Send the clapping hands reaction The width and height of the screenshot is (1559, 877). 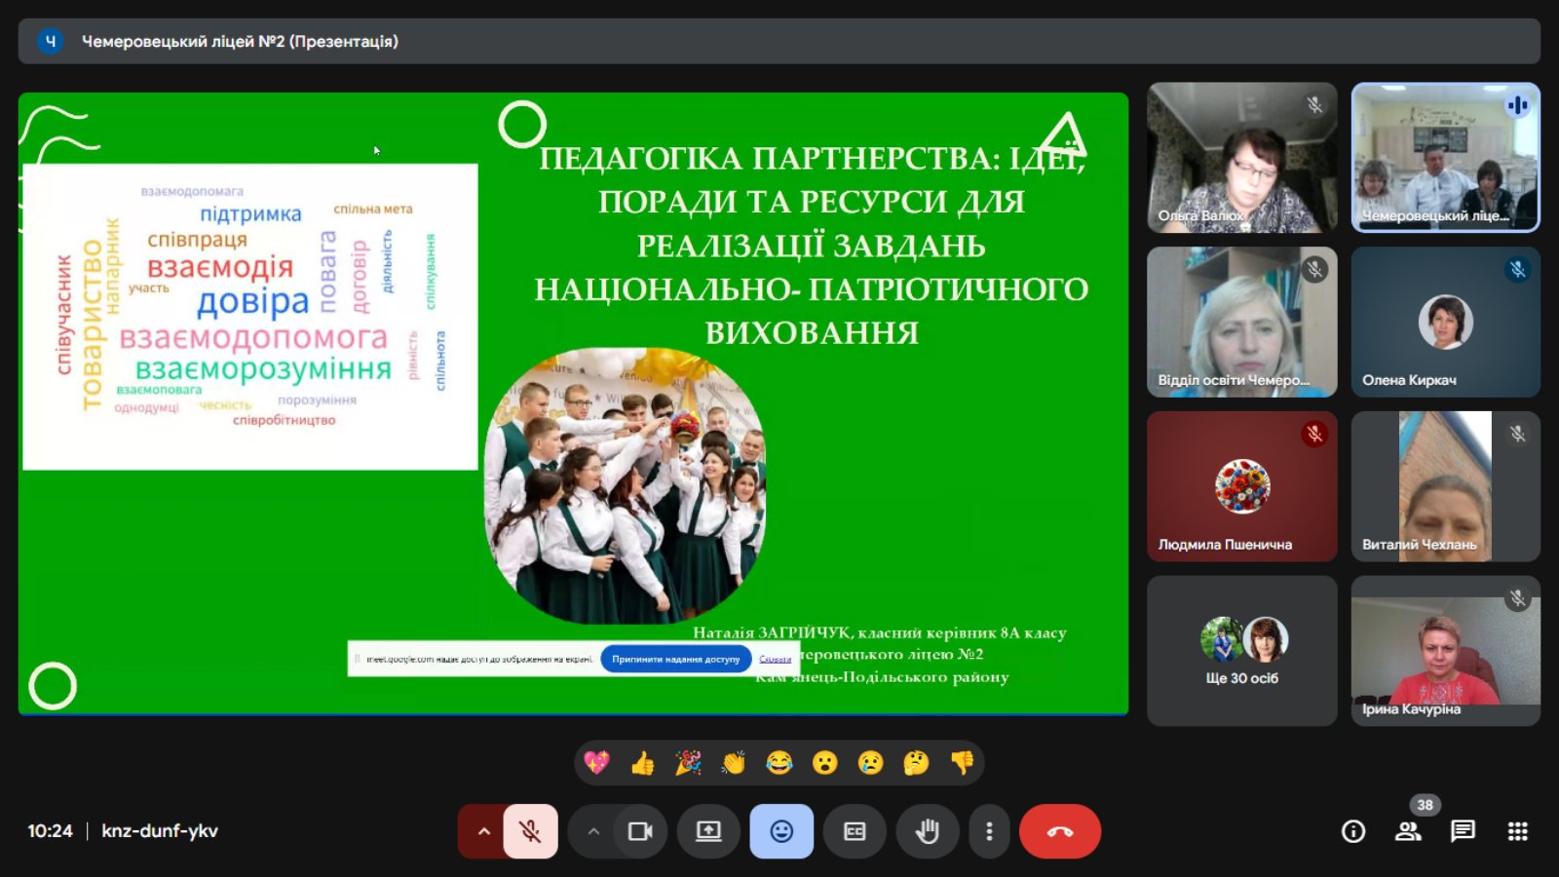734,763
